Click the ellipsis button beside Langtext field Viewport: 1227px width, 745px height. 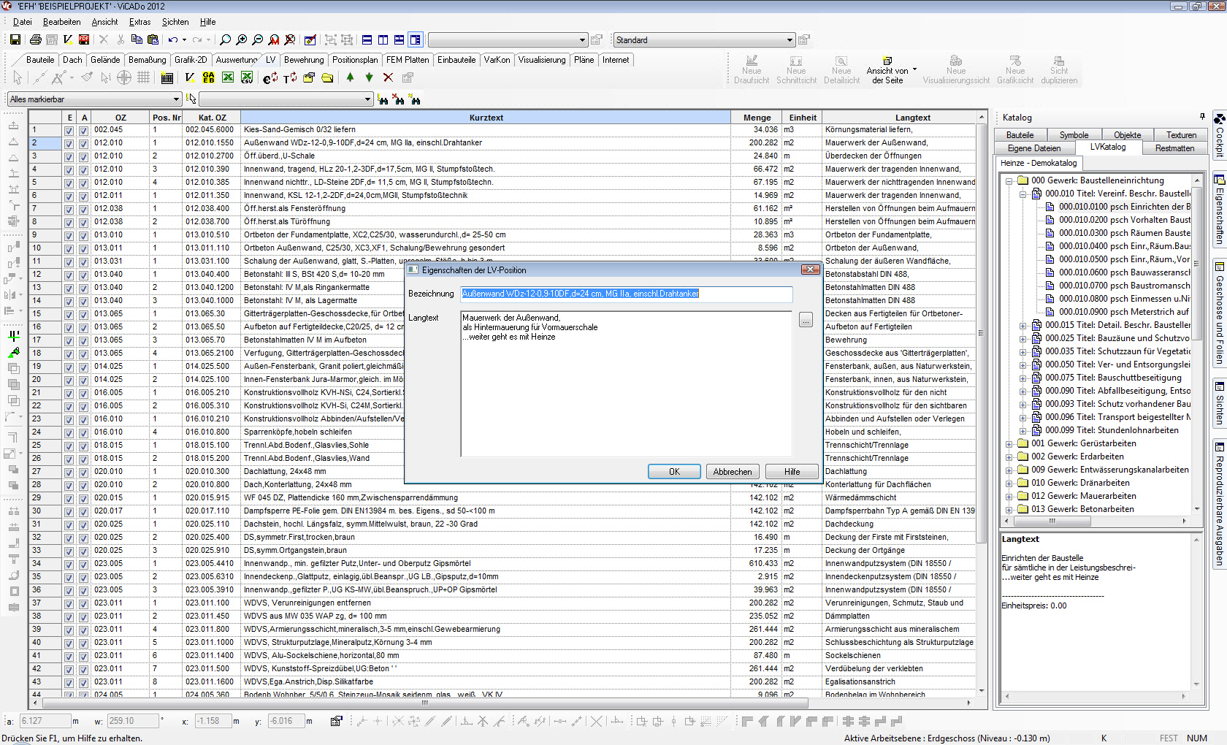point(806,320)
